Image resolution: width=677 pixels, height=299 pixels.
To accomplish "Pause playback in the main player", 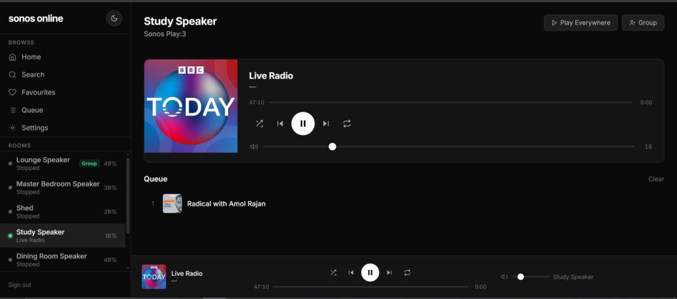I will (x=303, y=124).
